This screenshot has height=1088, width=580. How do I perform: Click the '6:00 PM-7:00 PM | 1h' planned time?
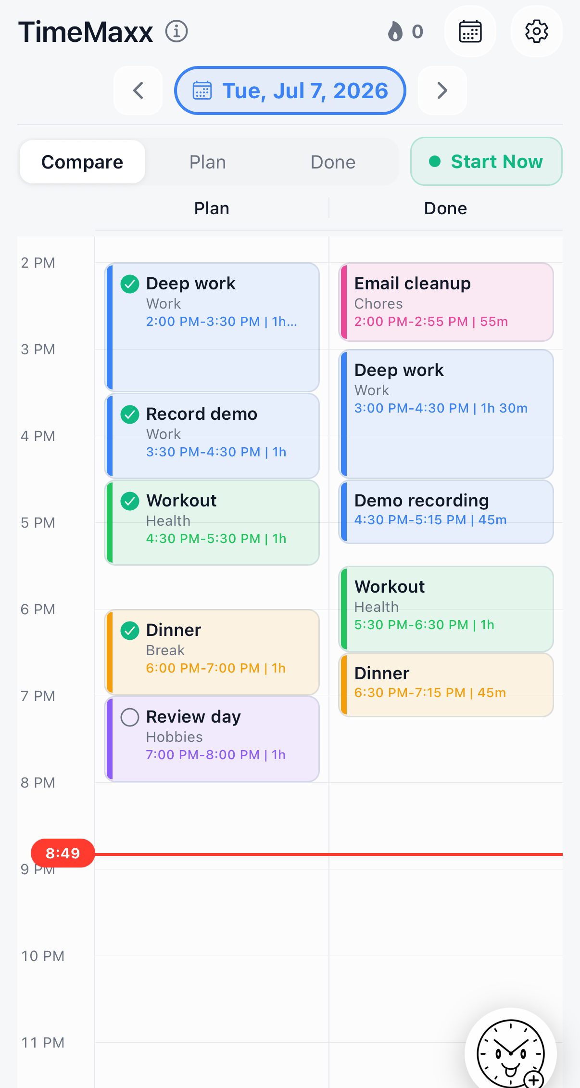click(x=215, y=668)
